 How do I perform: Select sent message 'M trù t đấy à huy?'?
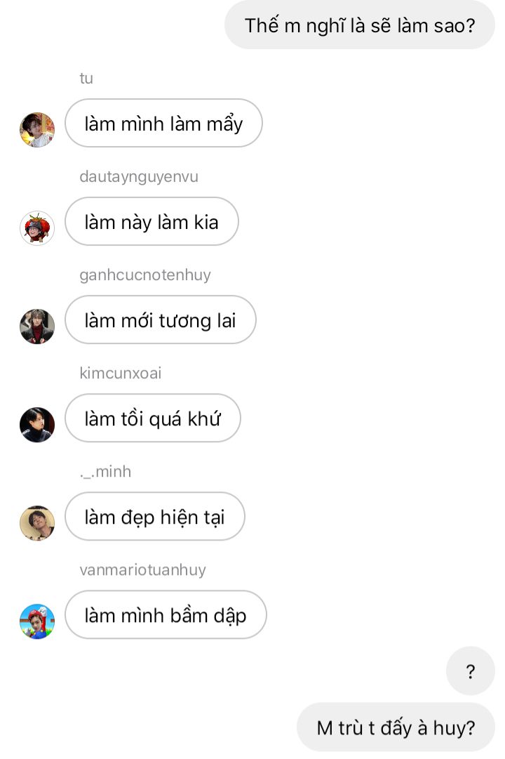(396, 727)
